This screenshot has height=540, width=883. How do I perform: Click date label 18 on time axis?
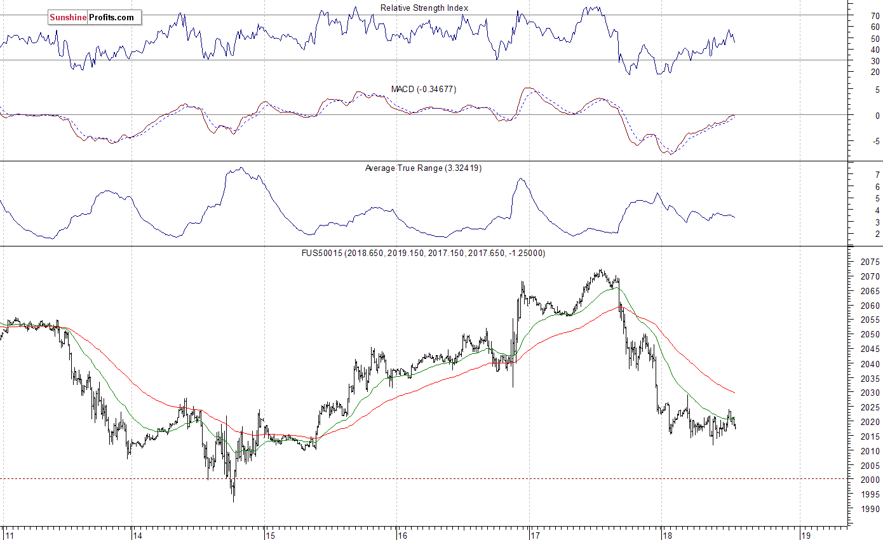[667, 535]
